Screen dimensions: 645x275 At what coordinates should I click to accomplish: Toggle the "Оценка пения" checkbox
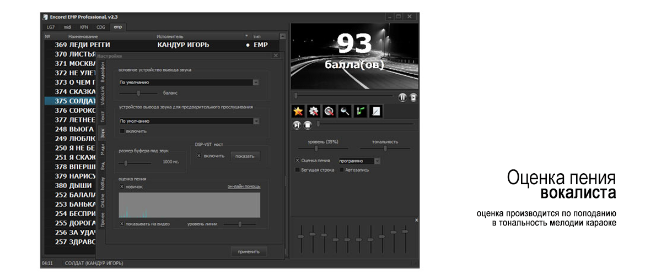tap(298, 161)
